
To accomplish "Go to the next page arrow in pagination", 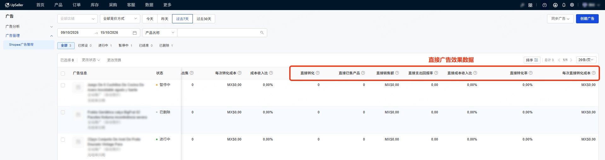I will [571, 60].
